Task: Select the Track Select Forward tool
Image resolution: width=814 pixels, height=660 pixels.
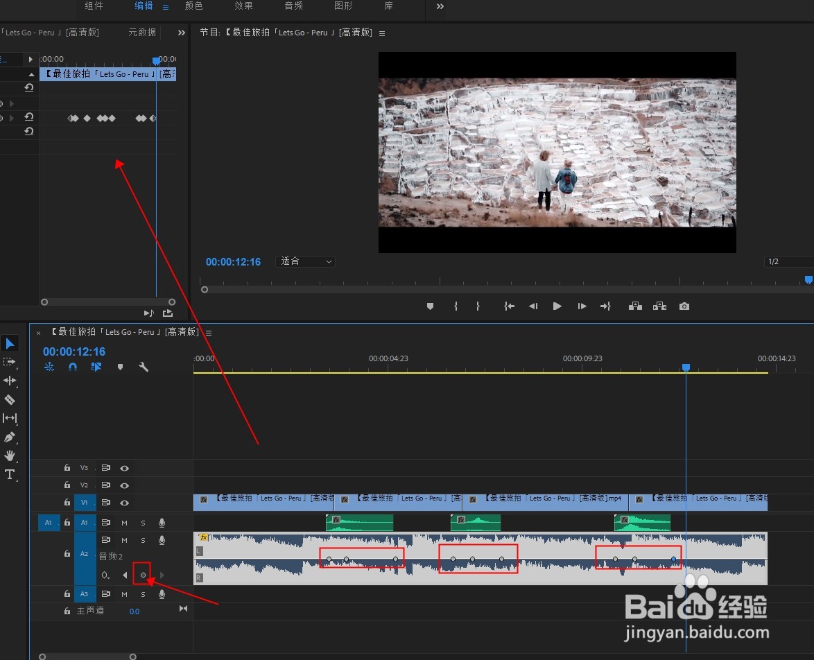Action: [9, 362]
